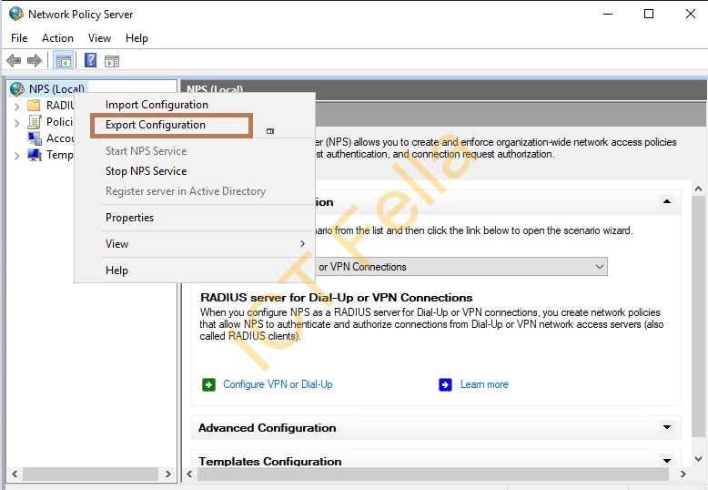Image resolution: width=708 pixels, height=490 pixels.
Task: Toggle the Show/Hide Action Pane icon
Action: pyautogui.click(x=112, y=61)
